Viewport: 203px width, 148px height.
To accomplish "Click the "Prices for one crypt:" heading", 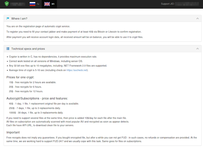I will tap(20, 77).
